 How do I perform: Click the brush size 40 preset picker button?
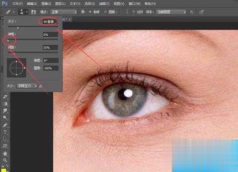pos(23,12)
